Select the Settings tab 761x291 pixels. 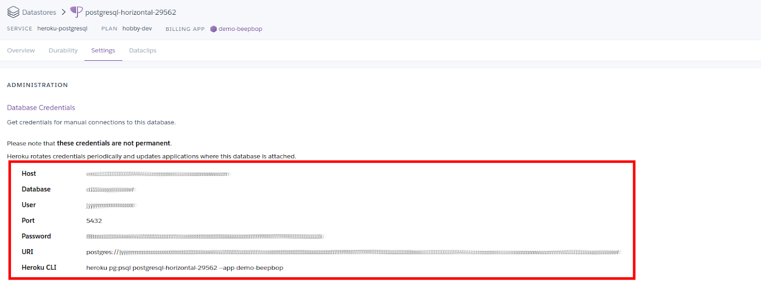pyautogui.click(x=103, y=50)
